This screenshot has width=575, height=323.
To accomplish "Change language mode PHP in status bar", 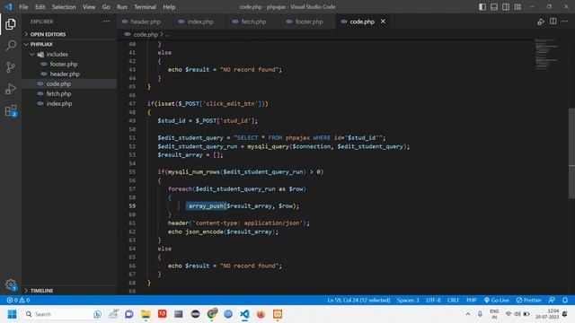I will coord(471,300).
